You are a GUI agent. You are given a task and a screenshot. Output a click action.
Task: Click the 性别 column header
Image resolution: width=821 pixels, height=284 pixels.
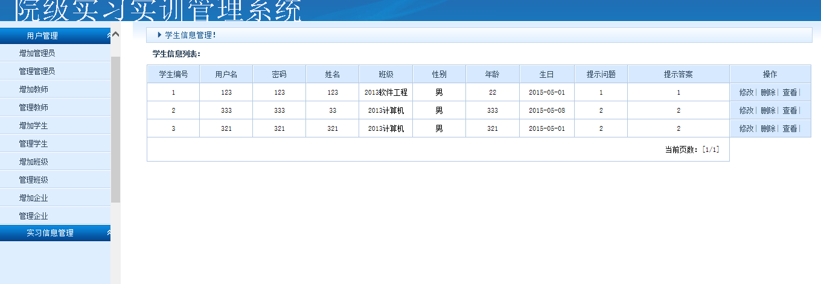tap(439, 74)
